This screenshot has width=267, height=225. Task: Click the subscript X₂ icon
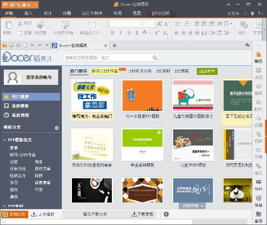click(165, 33)
